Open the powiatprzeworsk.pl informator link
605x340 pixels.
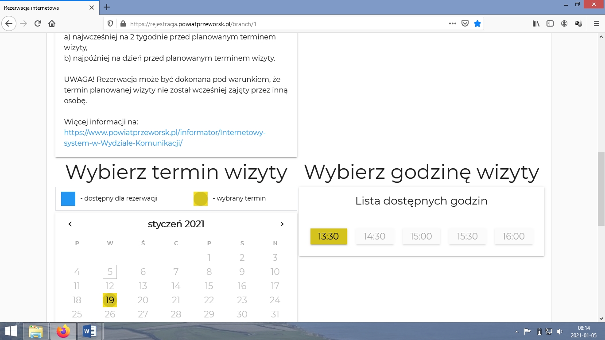(165, 138)
